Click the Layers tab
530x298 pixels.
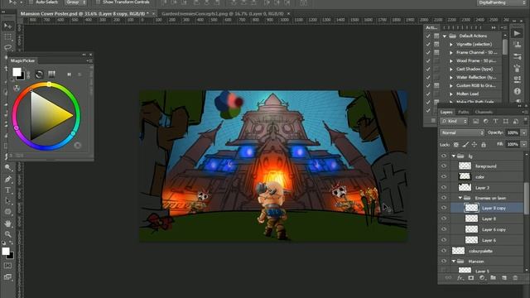pos(446,113)
